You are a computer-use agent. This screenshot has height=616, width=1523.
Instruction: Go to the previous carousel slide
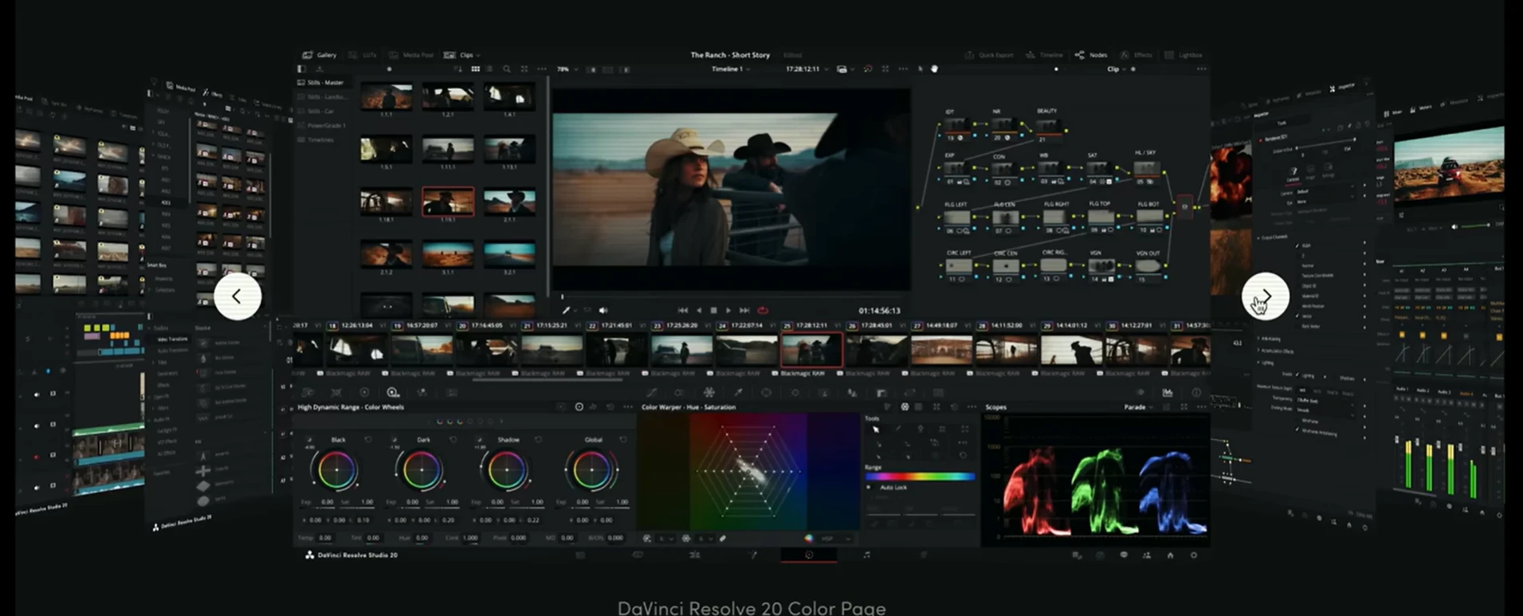237,296
